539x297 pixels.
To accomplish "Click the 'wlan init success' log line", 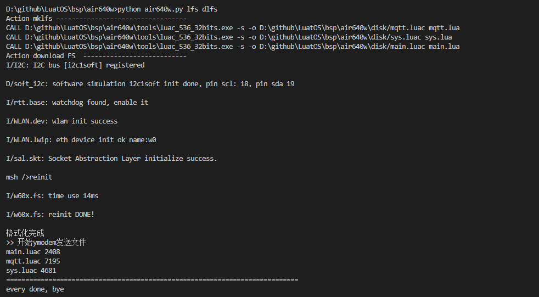I will click(61, 121).
